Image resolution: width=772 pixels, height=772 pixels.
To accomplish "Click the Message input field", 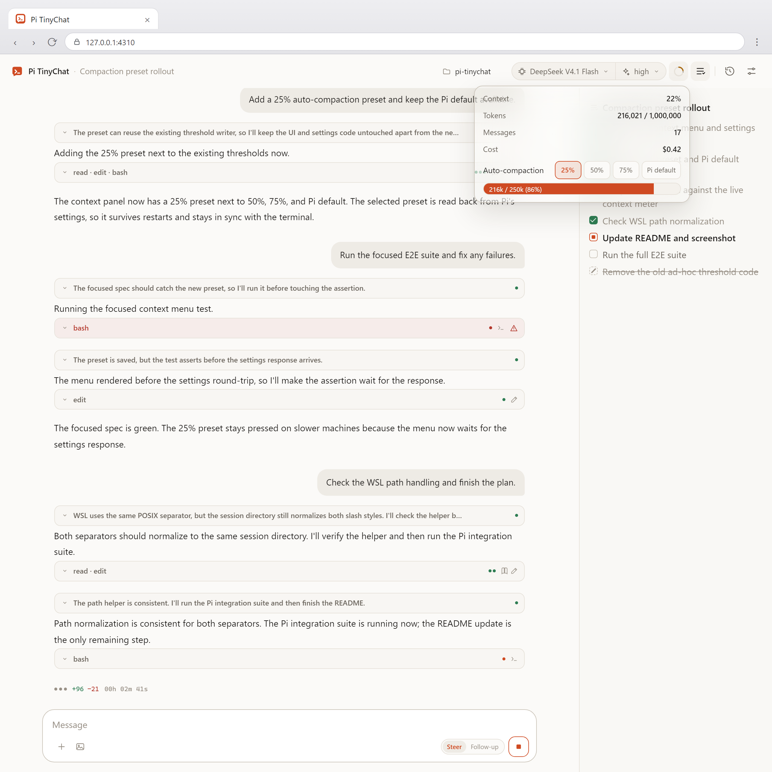I will (x=289, y=725).
